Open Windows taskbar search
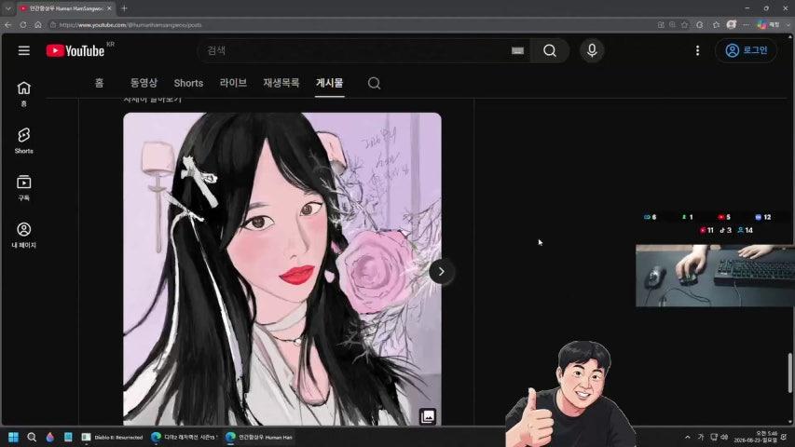795x447 pixels. click(x=32, y=437)
